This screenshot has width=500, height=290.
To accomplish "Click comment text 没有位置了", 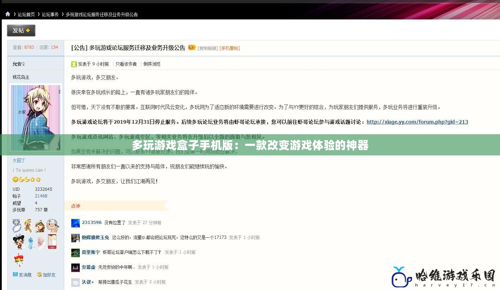I will 115,223.
